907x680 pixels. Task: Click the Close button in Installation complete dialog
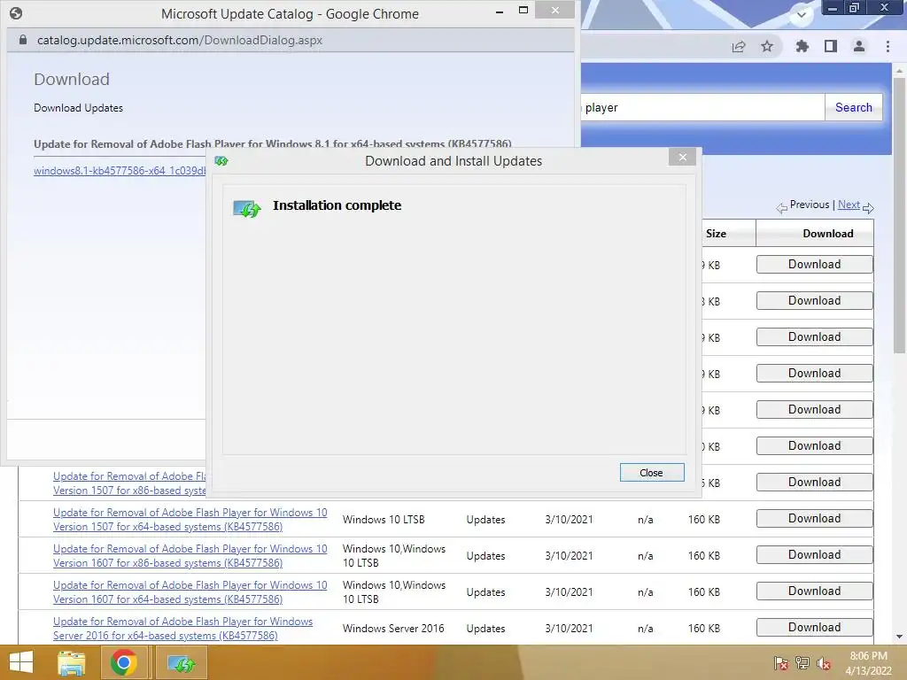coord(652,473)
